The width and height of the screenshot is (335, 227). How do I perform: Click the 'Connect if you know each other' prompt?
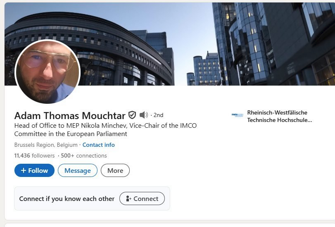click(x=67, y=198)
